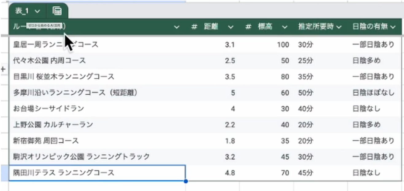Select the distance cell showing 3.5
Image resolution: width=404 pixels, height=191 pixels.
[x=229, y=77]
